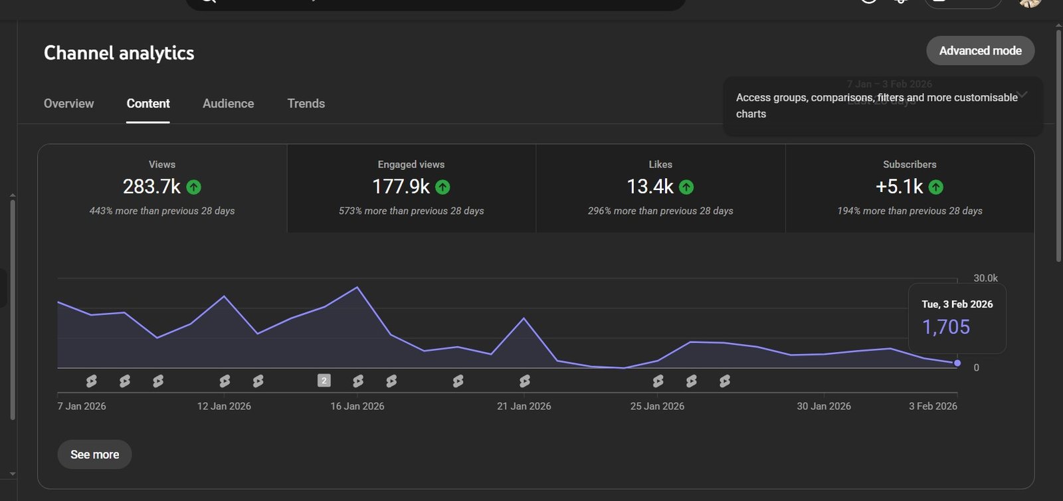1063x501 pixels.
Task: Click the green up arrow beside Subscribers
Action: [935, 187]
